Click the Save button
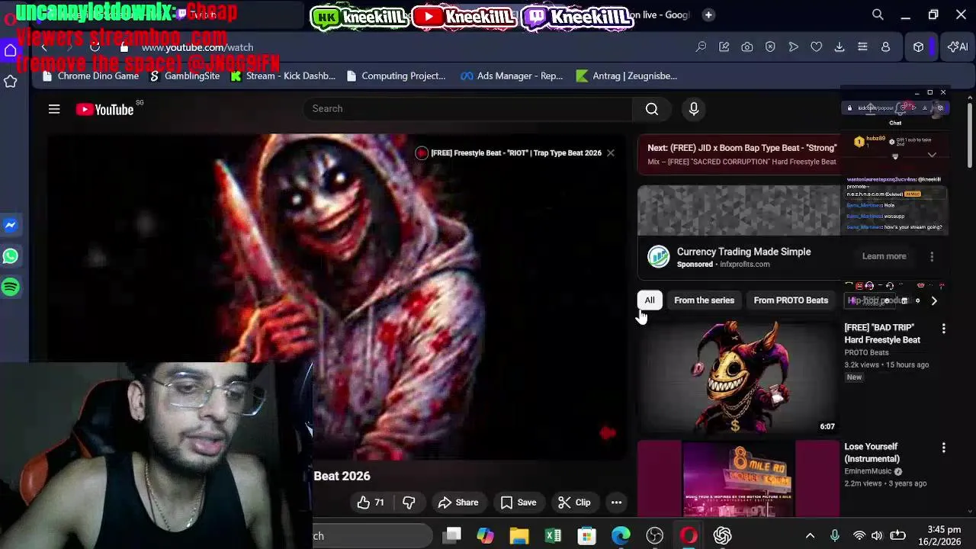The image size is (976, 549). 518,502
